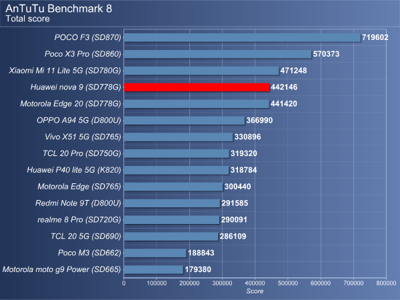Click the Vivo X51 5G score bar
The width and height of the screenshot is (400, 300).
[179, 137]
